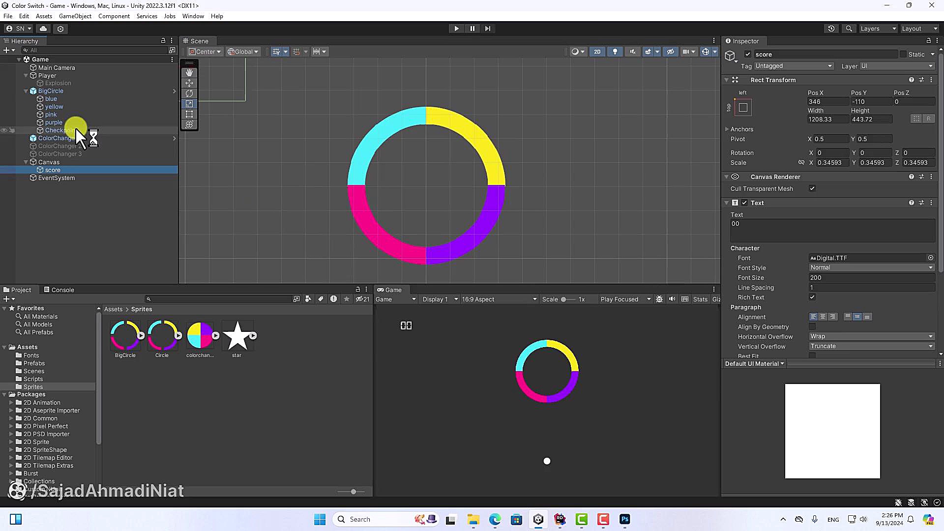The height and width of the screenshot is (531, 944).
Task: Select the Rotate tool in Scene toolbar
Action: [189, 93]
